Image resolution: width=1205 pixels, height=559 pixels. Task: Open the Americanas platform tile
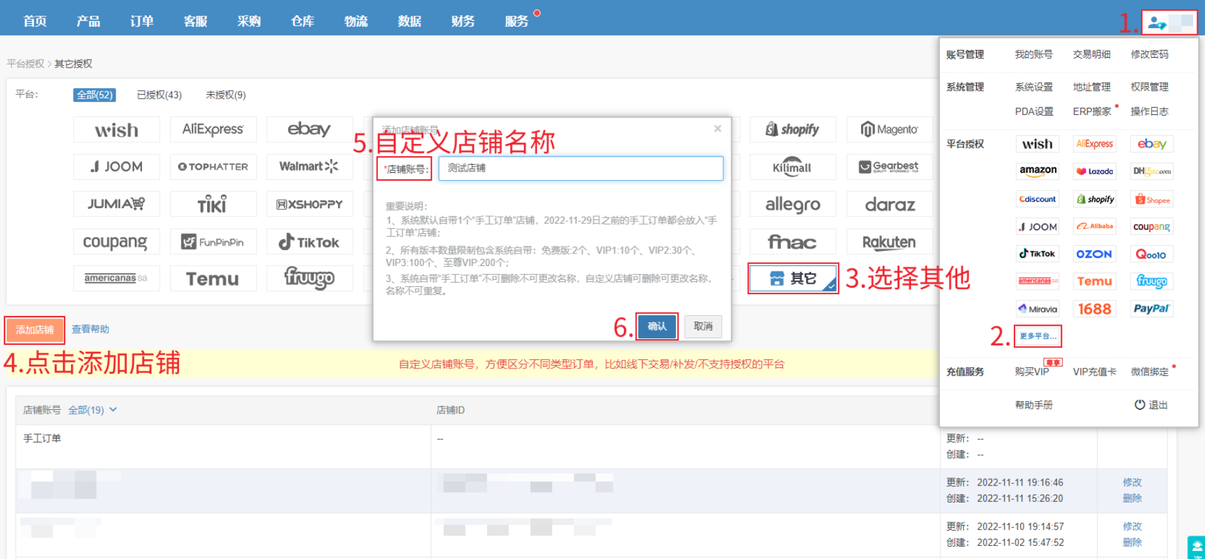[116, 279]
